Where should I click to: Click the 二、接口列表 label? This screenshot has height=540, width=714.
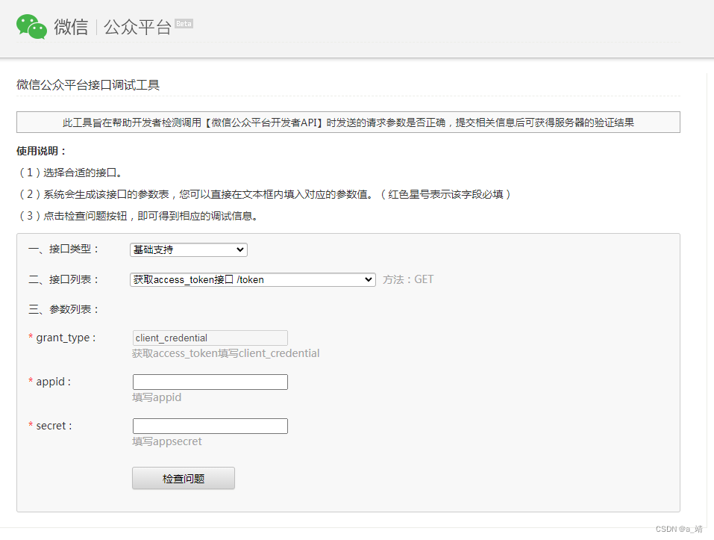point(63,279)
